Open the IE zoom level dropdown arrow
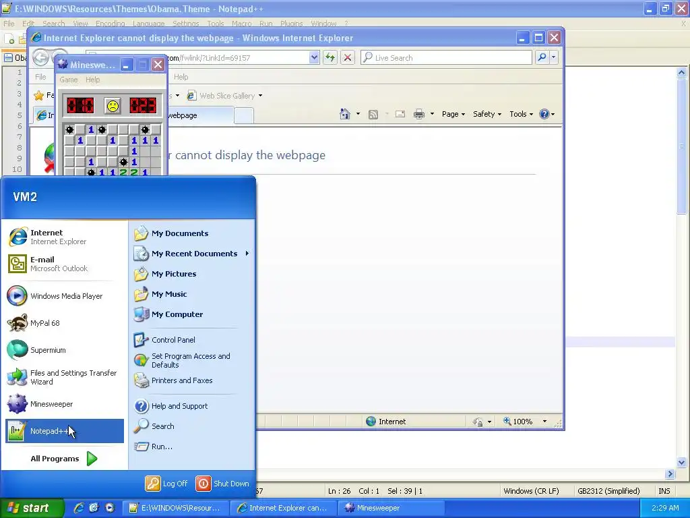 (544, 422)
